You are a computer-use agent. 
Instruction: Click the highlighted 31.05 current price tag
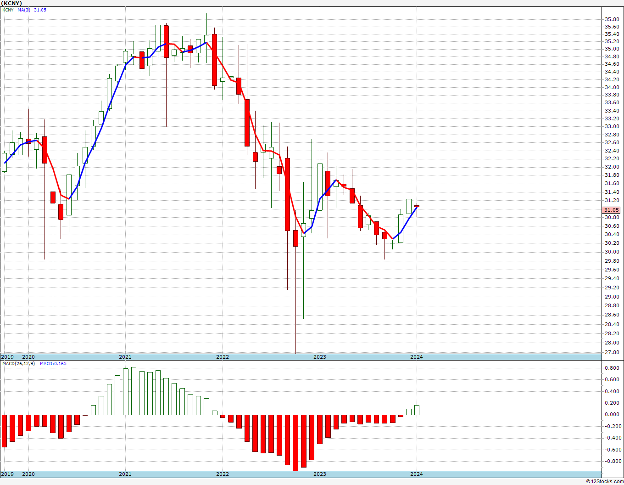(x=612, y=210)
